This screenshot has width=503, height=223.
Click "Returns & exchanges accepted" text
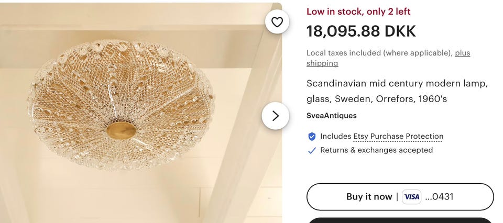coord(376,150)
